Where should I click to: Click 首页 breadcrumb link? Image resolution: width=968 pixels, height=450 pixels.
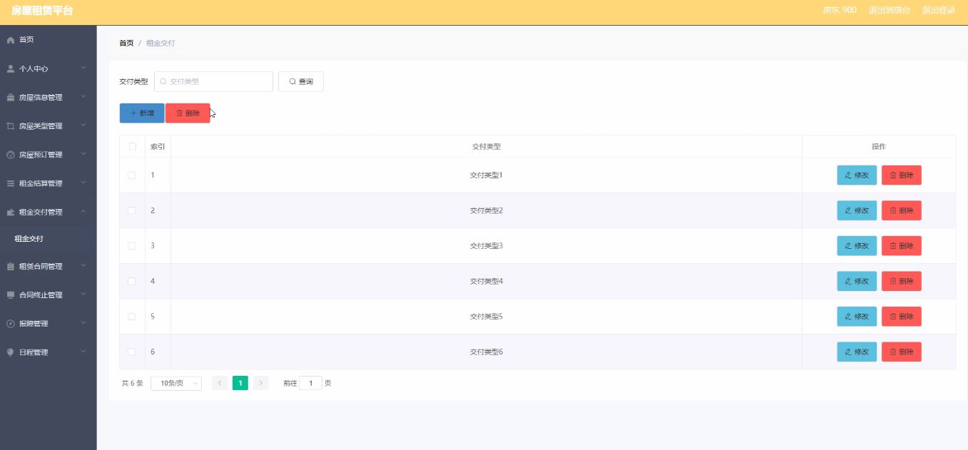coord(126,44)
